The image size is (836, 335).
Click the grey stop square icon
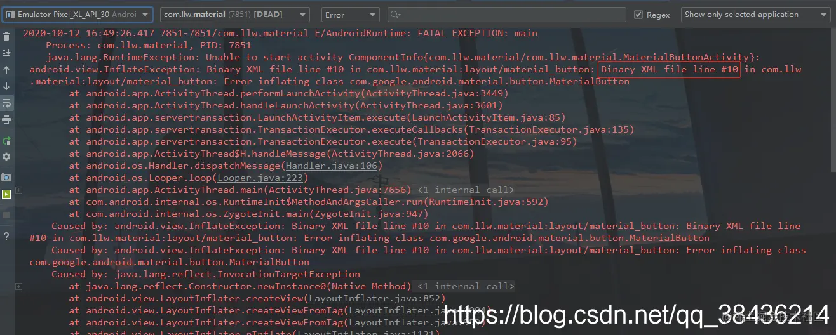pos(6,215)
